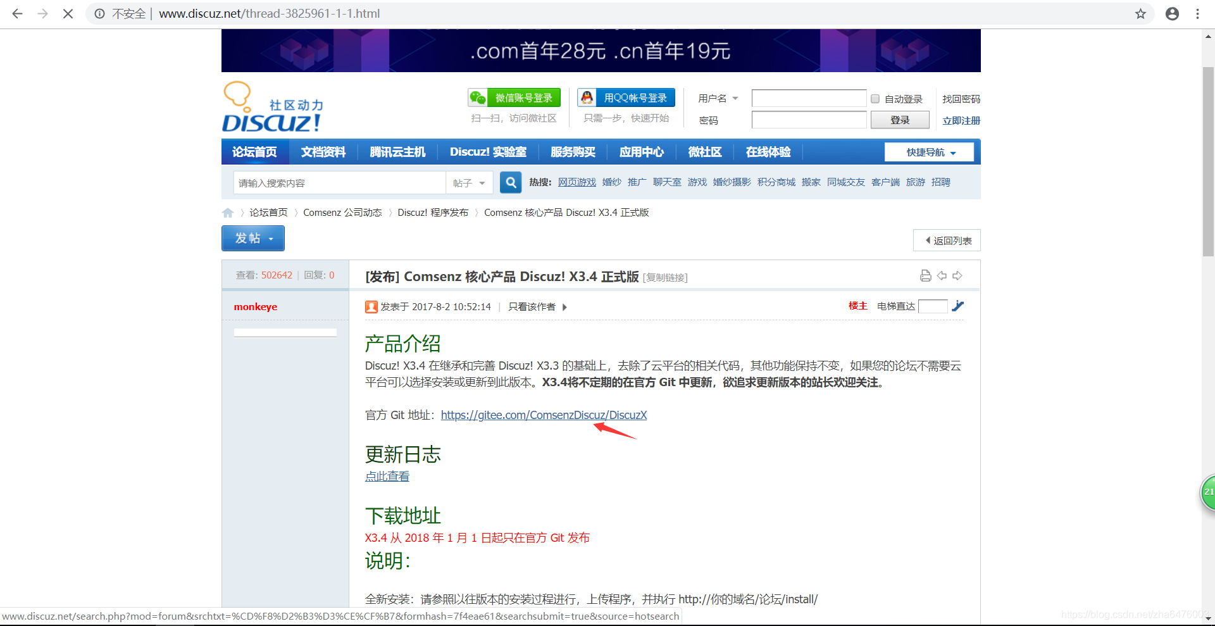The width and height of the screenshot is (1215, 626).
Task: Open the 文档资料 nav tab
Action: [323, 152]
